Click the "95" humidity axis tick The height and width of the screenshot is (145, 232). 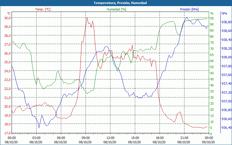(212, 18)
